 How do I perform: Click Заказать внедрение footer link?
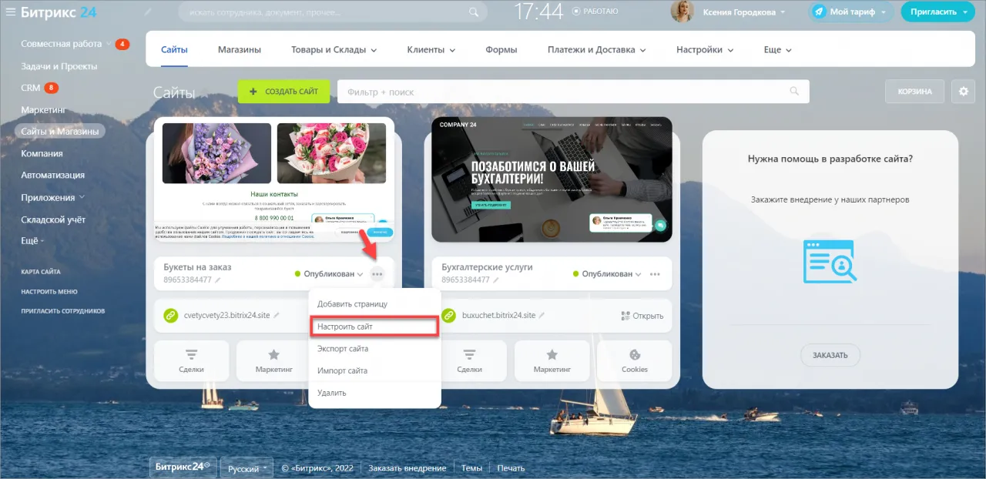click(407, 468)
